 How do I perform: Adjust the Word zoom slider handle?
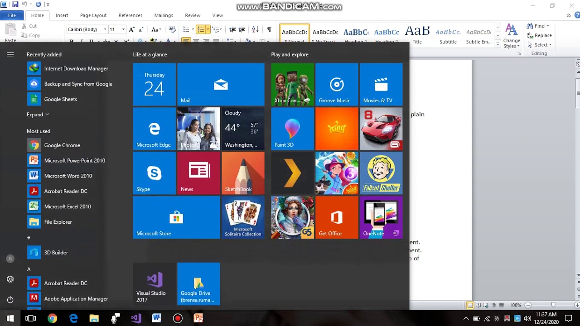553,305
